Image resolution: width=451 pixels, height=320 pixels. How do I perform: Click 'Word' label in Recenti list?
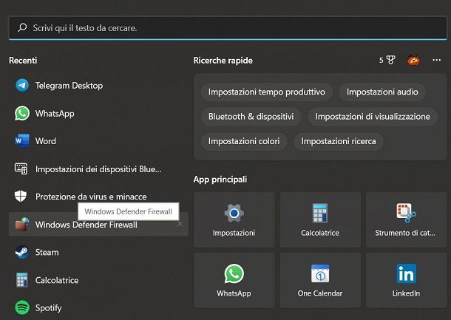coord(46,141)
